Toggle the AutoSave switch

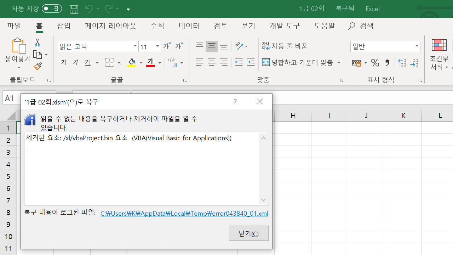52,9
